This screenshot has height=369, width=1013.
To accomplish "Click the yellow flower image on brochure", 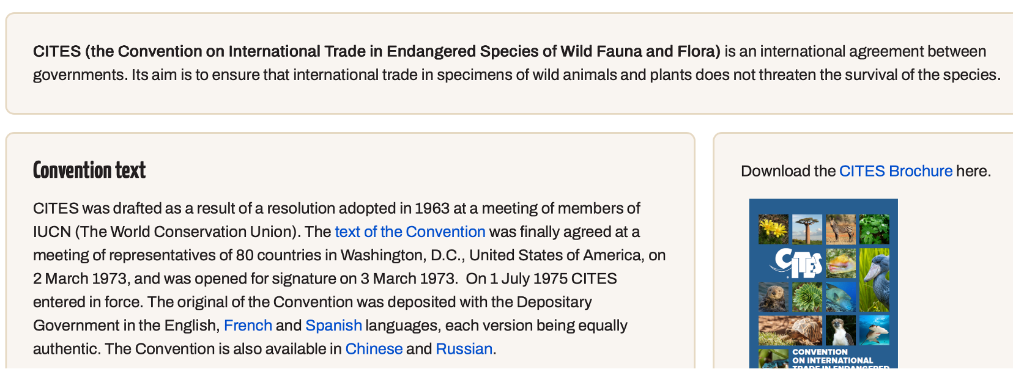I will pyautogui.click(x=773, y=229).
